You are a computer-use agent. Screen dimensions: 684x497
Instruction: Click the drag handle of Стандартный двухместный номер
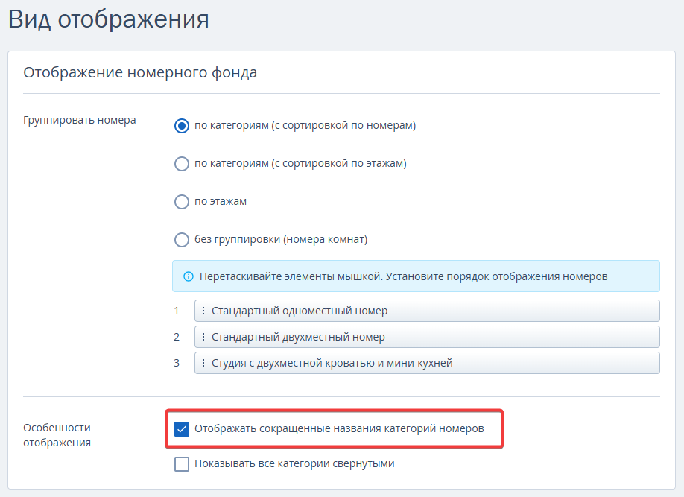pos(203,337)
